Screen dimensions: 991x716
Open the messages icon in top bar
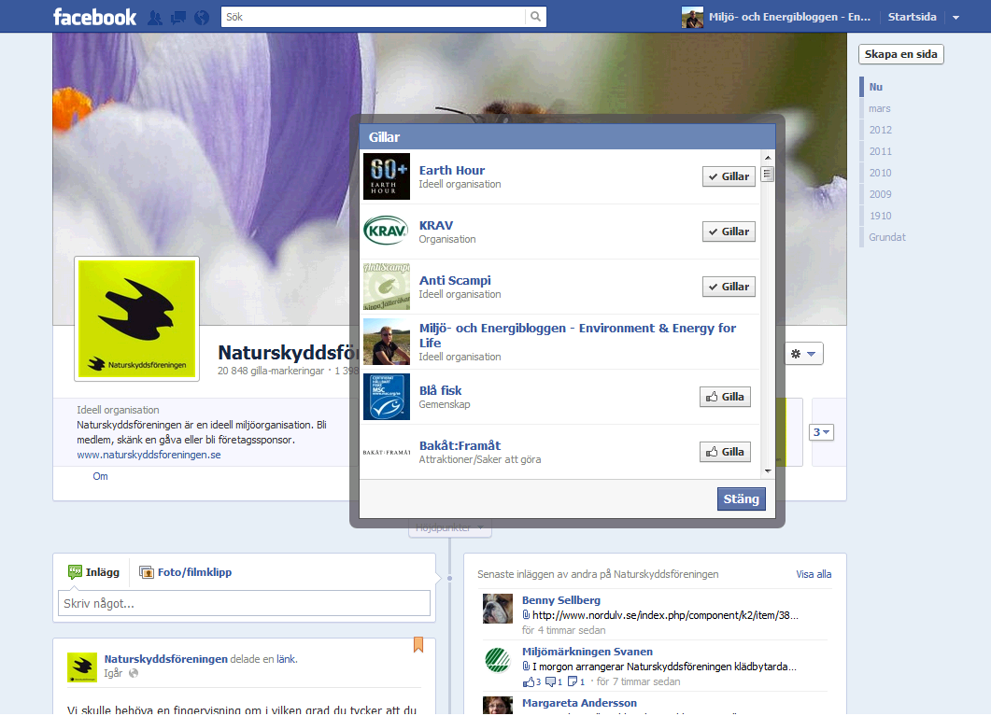tap(178, 18)
